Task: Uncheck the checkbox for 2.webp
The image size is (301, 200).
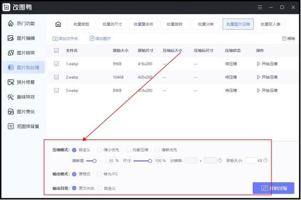Action: click(57, 77)
